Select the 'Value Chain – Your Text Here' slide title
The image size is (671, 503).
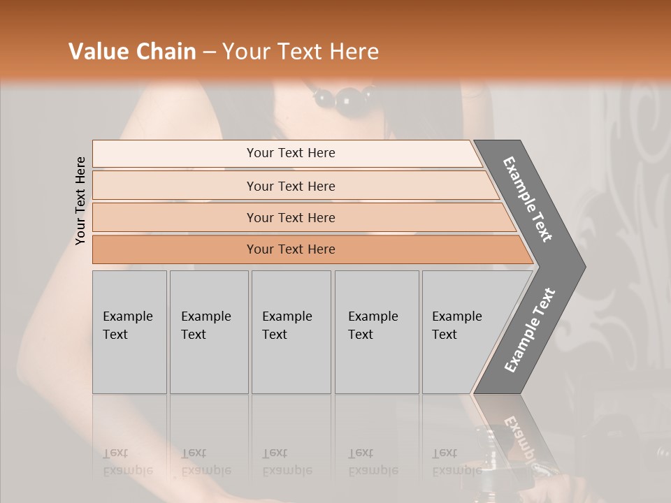[x=224, y=51]
